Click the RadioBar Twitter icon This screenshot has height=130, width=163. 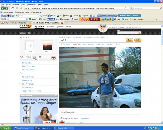click(94, 16)
